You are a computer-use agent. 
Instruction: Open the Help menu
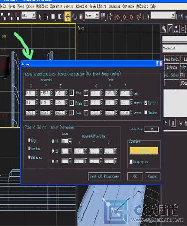click(153, 6)
